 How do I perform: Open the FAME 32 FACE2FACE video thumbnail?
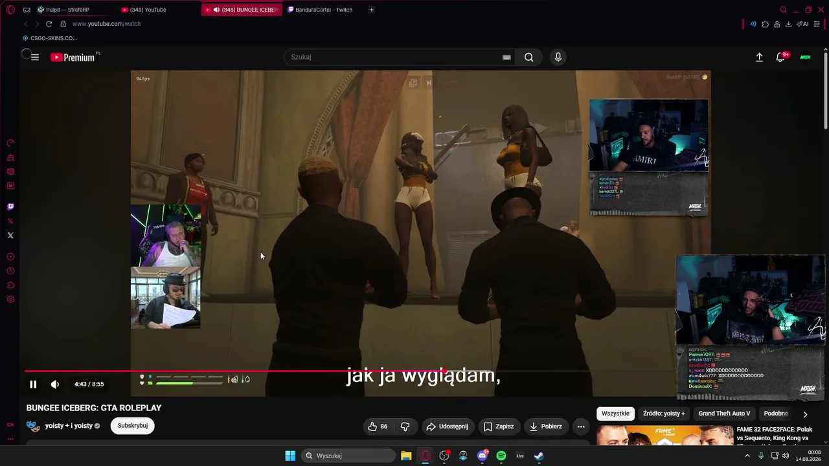coord(664,436)
